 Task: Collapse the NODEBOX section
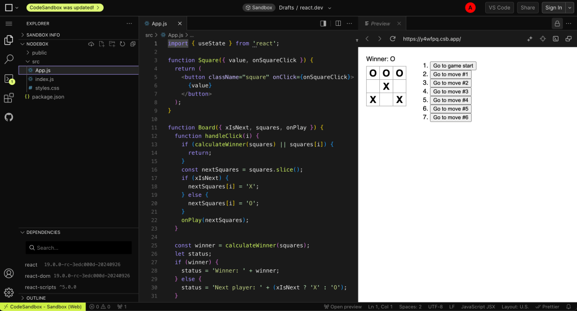pyautogui.click(x=37, y=44)
